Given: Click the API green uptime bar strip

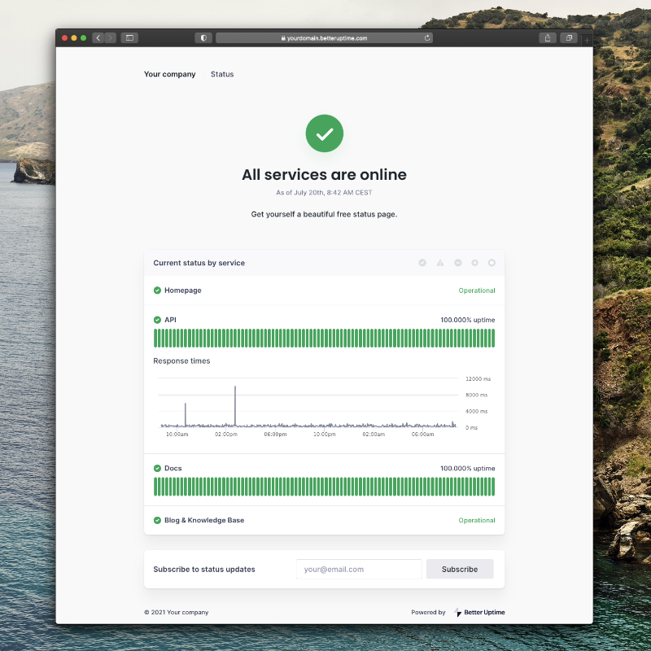Looking at the screenshot, I should click(324, 338).
